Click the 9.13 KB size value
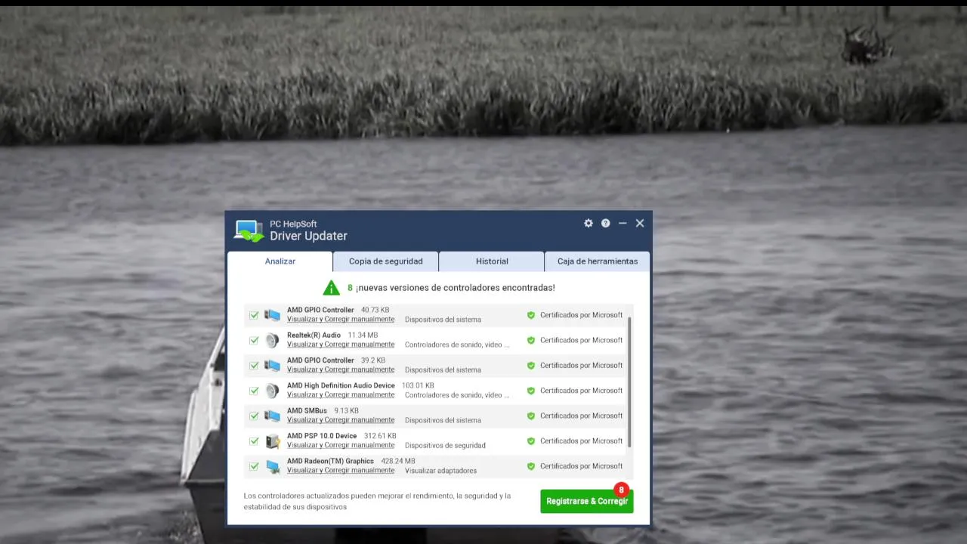This screenshot has height=544, width=967. tap(346, 411)
